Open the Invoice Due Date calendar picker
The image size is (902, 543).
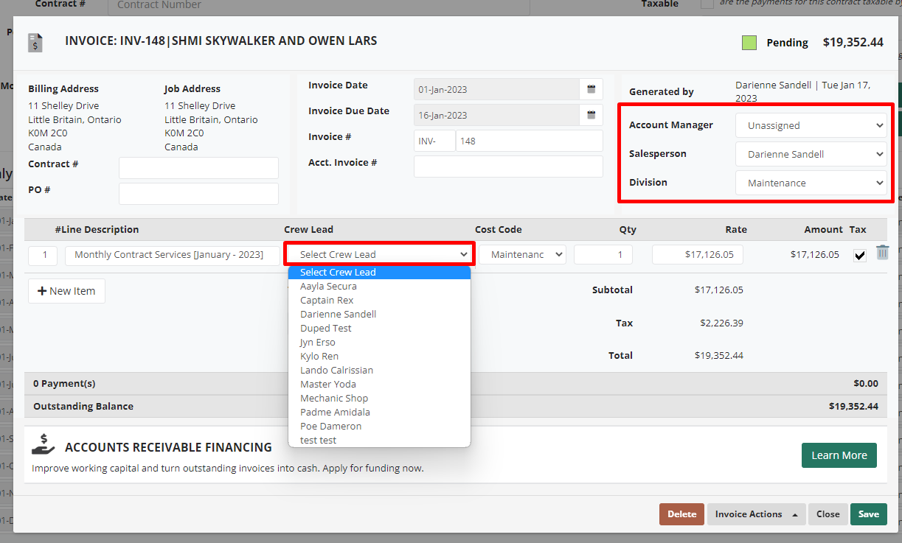pyautogui.click(x=591, y=115)
